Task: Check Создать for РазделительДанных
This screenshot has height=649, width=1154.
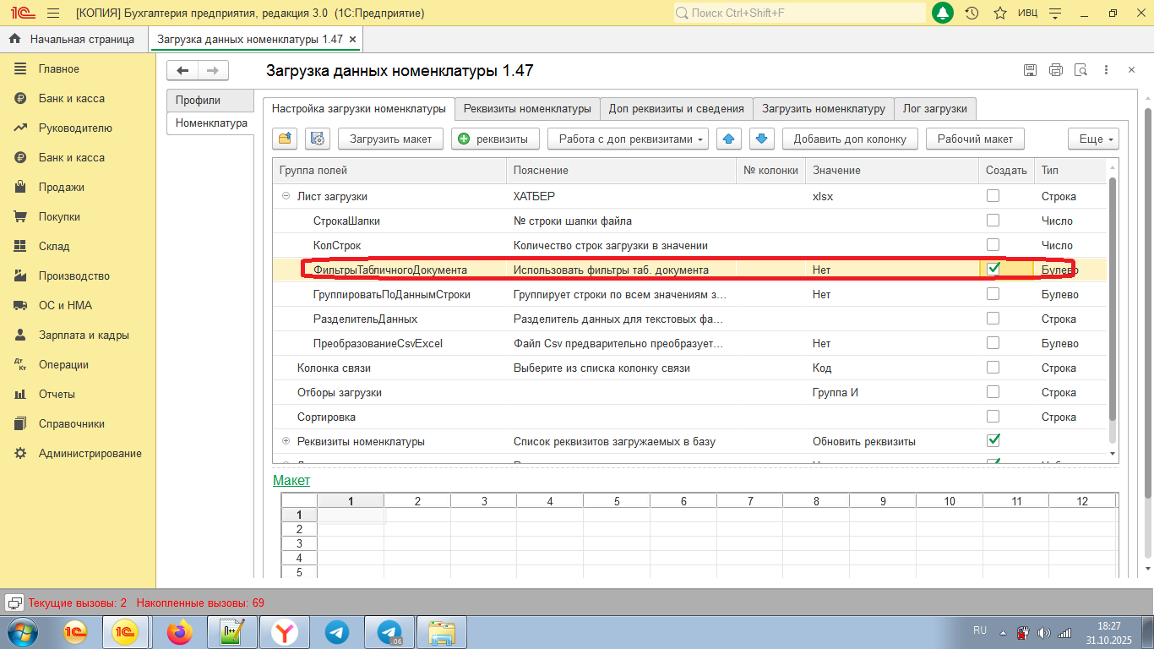Action: (x=993, y=319)
